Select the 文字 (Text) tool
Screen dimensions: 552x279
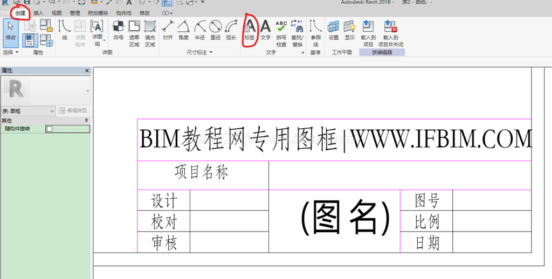tap(265, 30)
